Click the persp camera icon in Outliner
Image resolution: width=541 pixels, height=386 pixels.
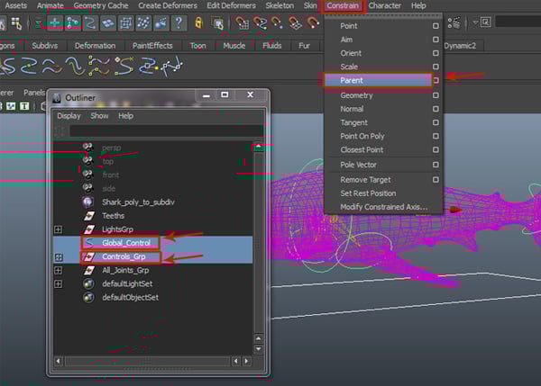88,147
